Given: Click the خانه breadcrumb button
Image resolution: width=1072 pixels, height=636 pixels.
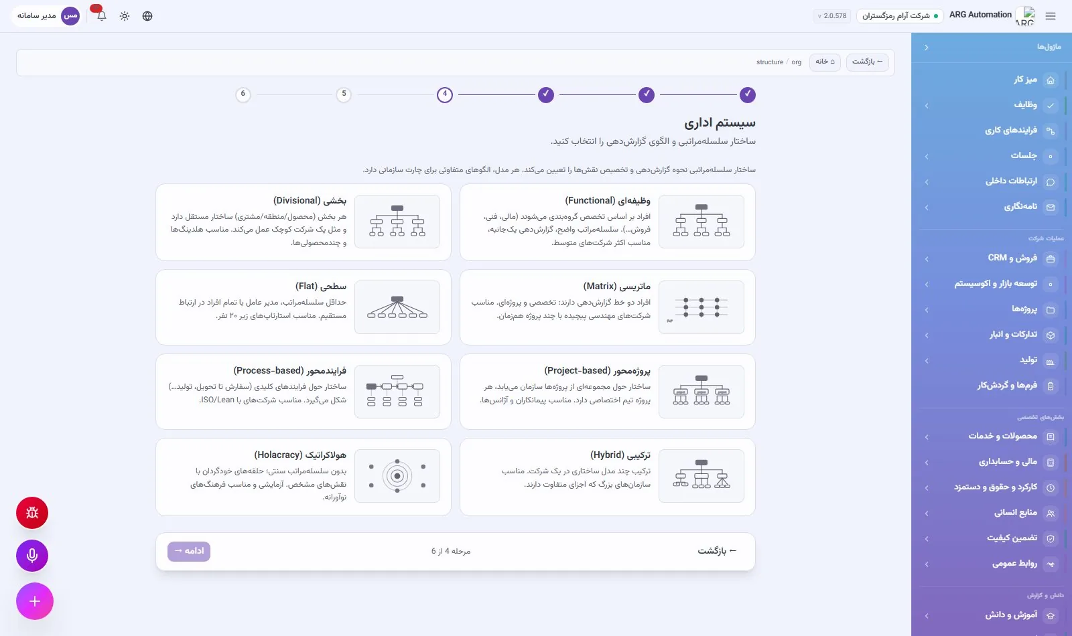Looking at the screenshot, I should [825, 62].
